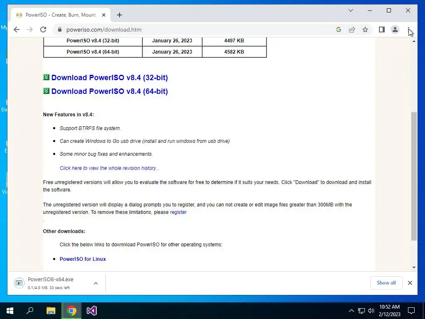425x319 pixels.
Task: Select the PowerISO browser tab
Action: (x=61, y=15)
